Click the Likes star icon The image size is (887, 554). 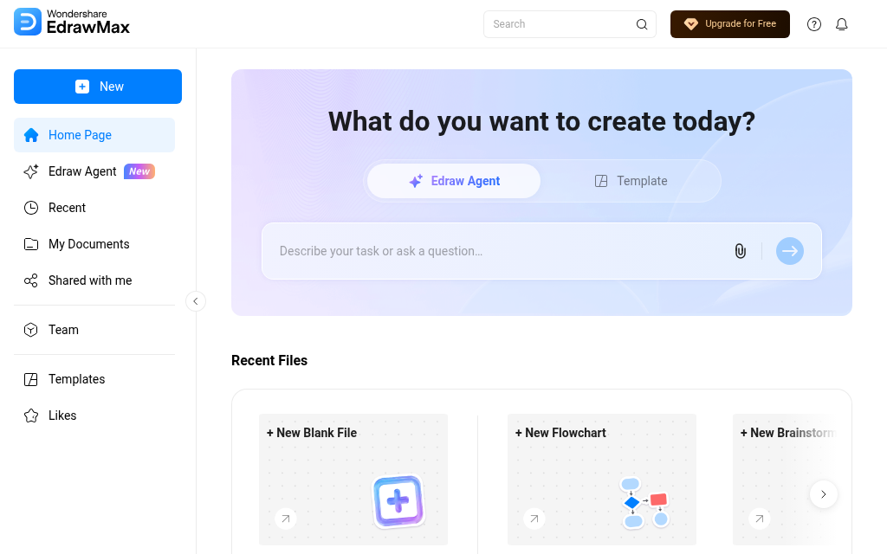point(30,415)
